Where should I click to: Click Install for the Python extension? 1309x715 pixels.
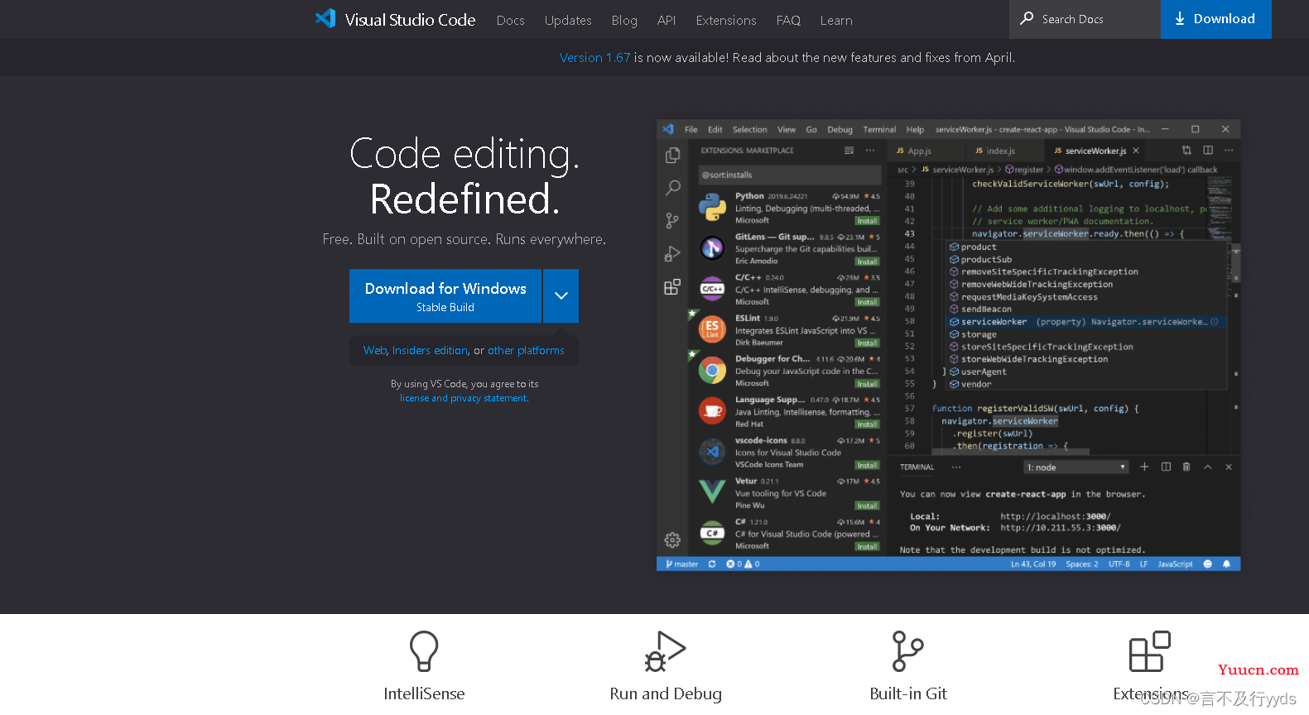[x=867, y=221]
